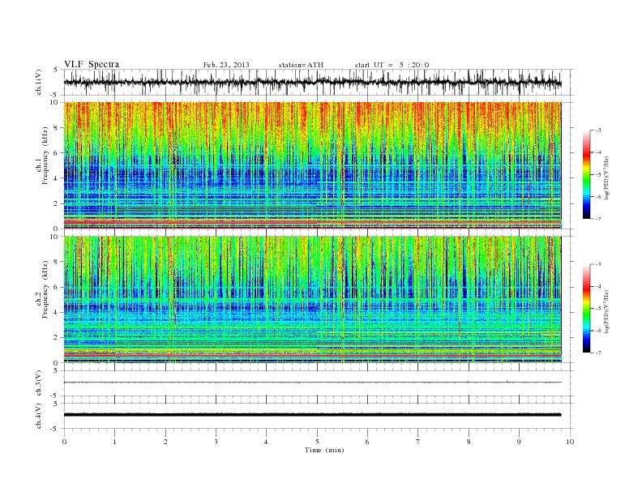Click the "-3" tick on ch.1 colorbar
Viewport: 642px width, 496px height.
point(598,130)
